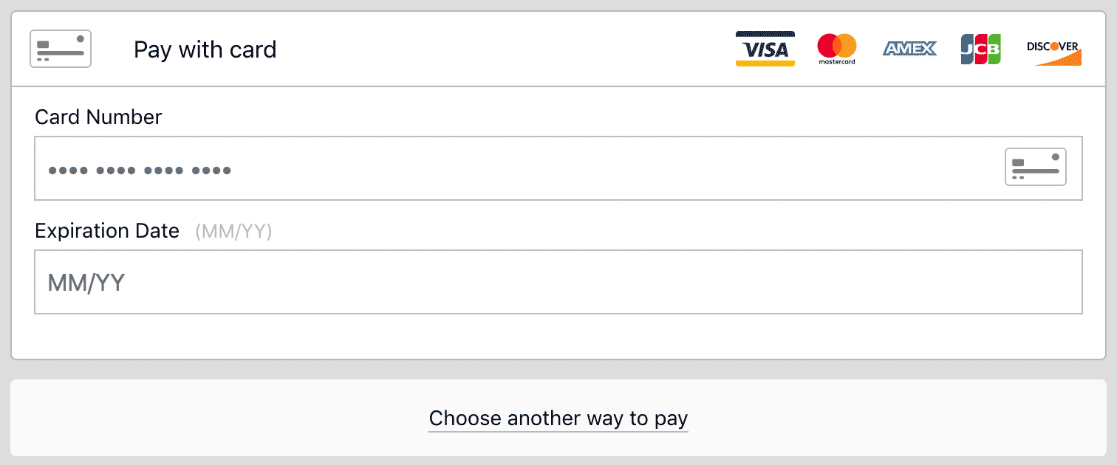This screenshot has width=1117, height=465.
Task: Open the Choose another way to pay link
Action: 558,418
